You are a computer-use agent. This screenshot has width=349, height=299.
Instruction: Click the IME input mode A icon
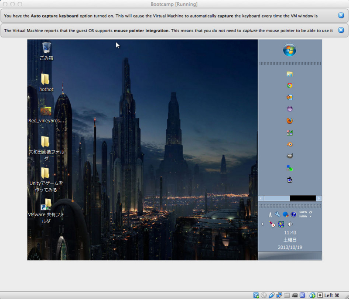(x=270, y=214)
